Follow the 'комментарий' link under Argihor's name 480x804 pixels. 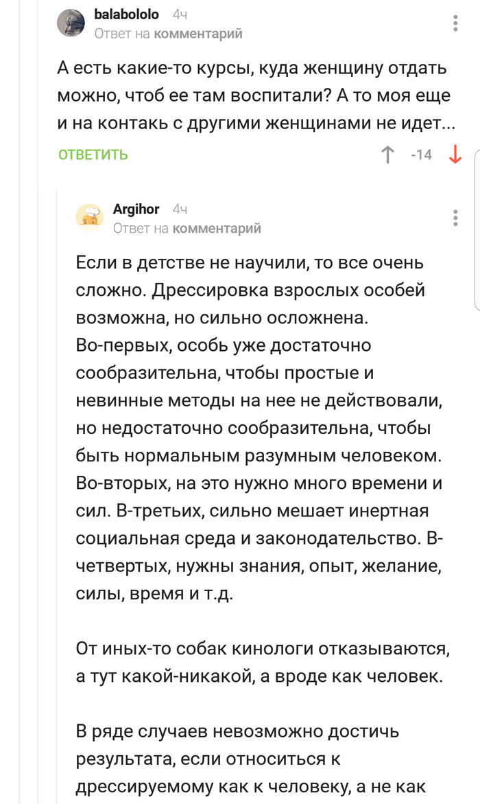coord(217,228)
